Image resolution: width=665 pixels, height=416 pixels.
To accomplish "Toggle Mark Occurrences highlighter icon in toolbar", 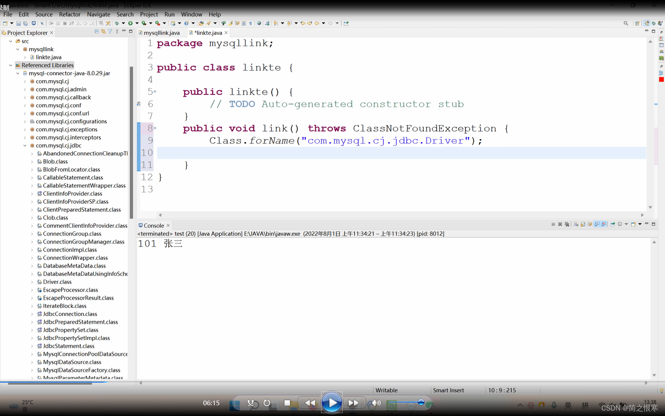I will pyautogui.click(x=230, y=23).
